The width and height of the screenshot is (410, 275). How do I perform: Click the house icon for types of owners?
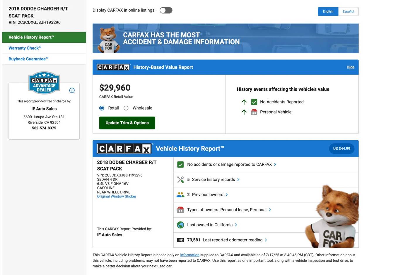point(180,210)
